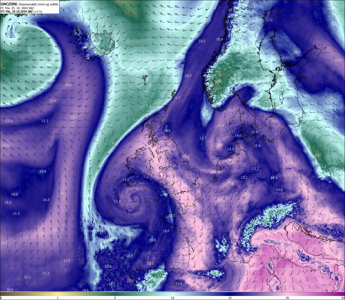Click the map value 17.7
The height and width of the screenshot is (300, 345).
(102, 233)
